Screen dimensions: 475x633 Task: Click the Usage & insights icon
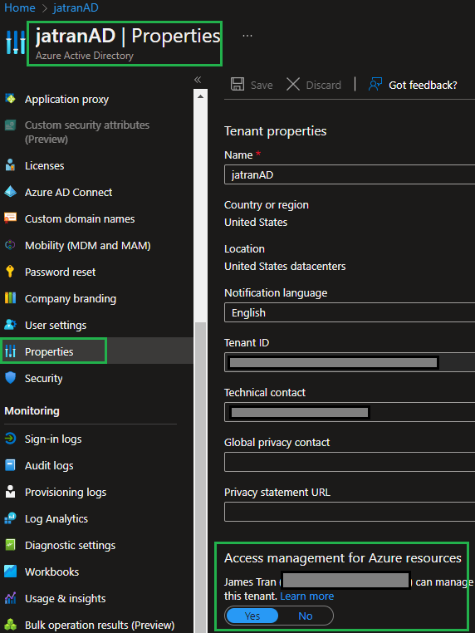(10, 598)
